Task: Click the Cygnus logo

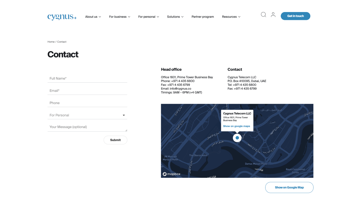Action: tap(62, 17)
